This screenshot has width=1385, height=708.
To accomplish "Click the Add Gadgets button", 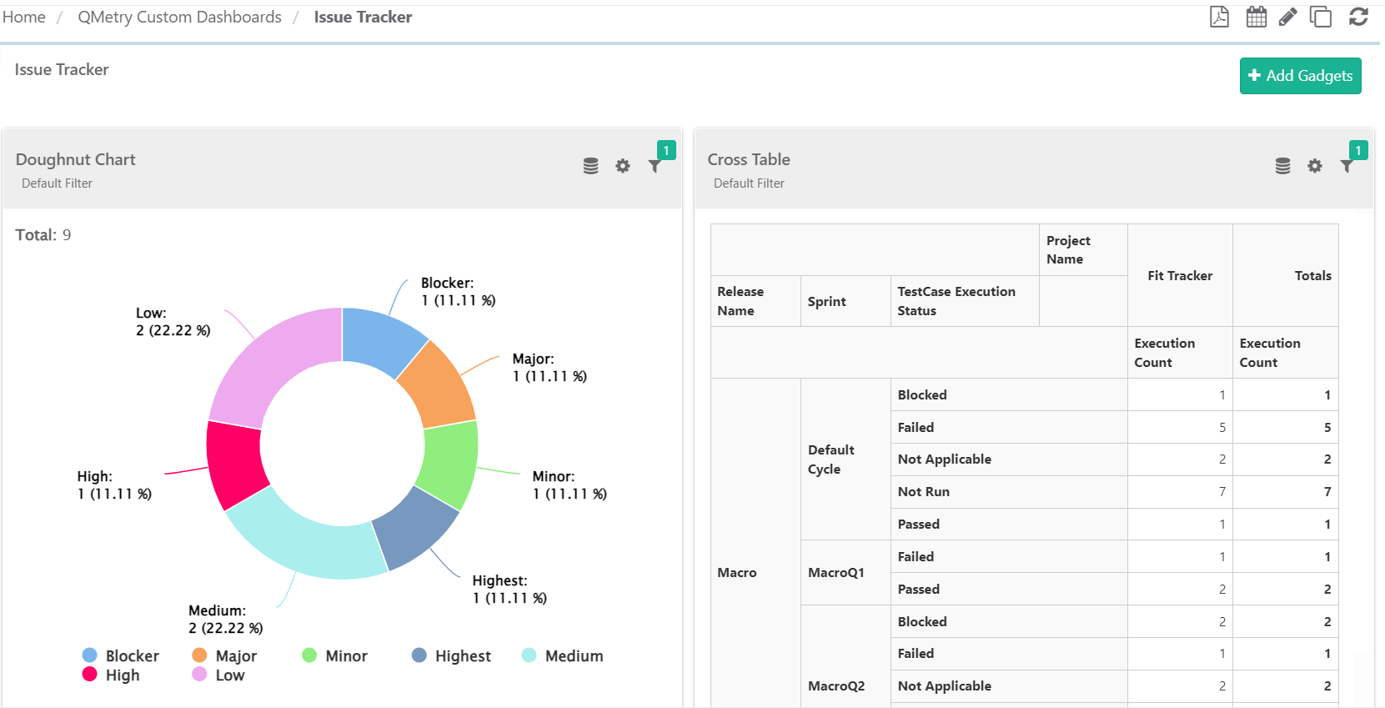I will (x=1300, y=76).
